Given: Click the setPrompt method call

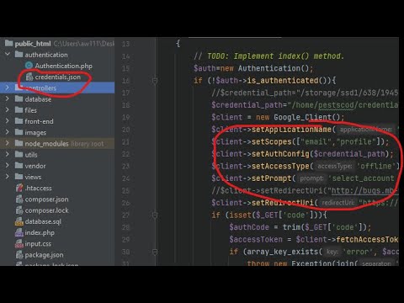Looking at the screenshot, I should [x=271, y=178].
